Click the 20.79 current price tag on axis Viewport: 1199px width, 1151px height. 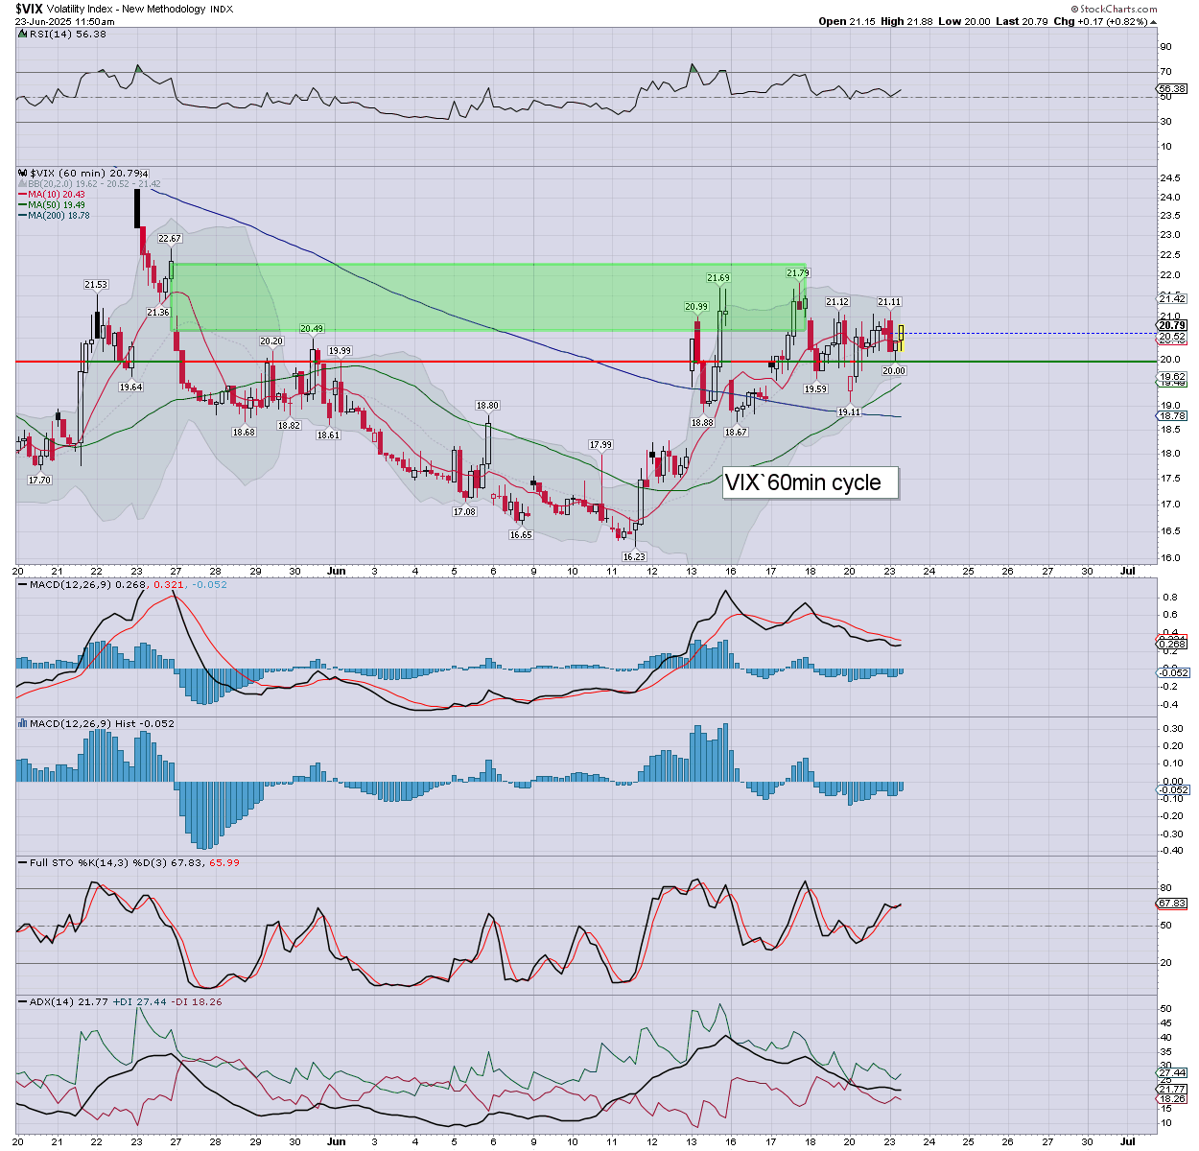coord(1172,326)
